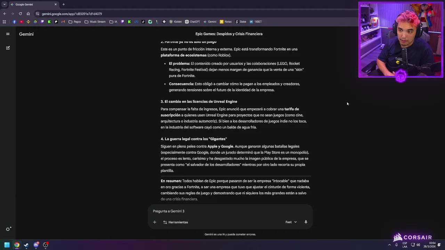Open the Gemini bookmark in bookmarks bar

pos(210,22)
